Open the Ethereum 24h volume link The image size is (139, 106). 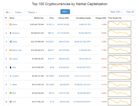click(63, 33)
